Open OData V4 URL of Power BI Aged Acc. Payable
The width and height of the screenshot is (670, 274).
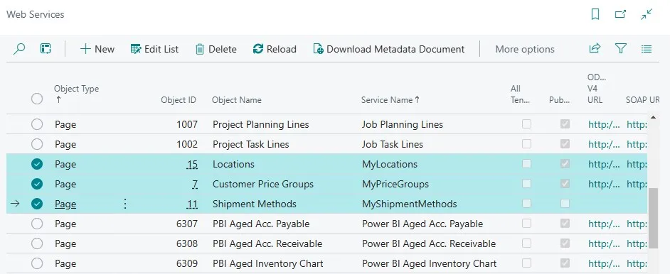click(x=604, y=224)
